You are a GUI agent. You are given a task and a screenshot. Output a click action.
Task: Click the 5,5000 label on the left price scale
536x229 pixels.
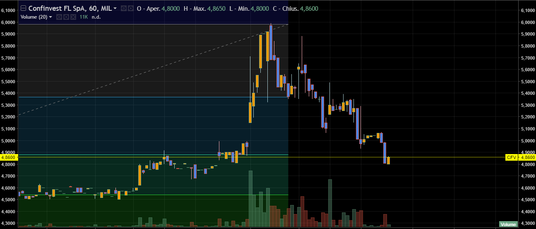coord(8,82)
